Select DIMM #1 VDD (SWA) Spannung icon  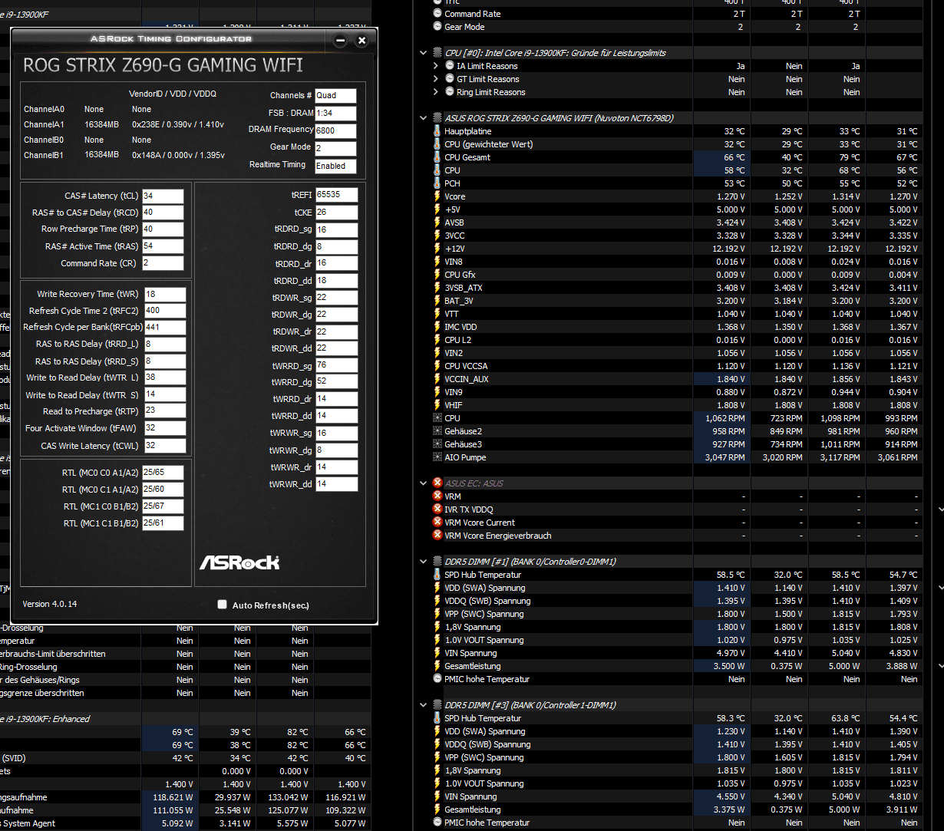click(437, 588)
